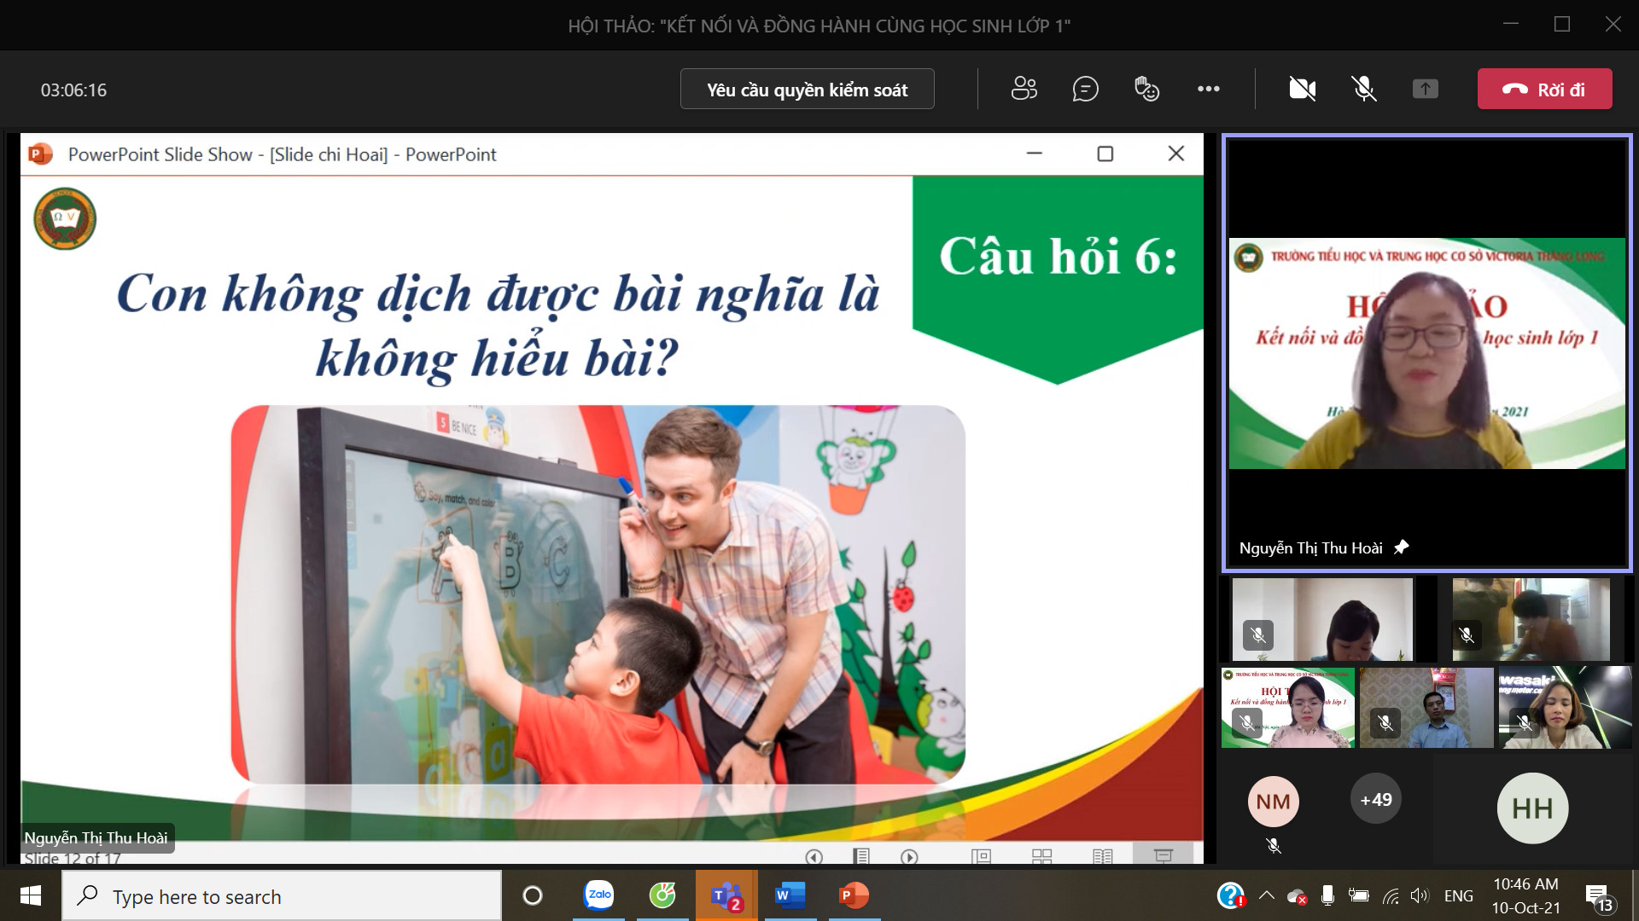This screenshot has height=921, width=1639.
Task: Switch to slide sorter view icon
Action: click(1041, 856)
